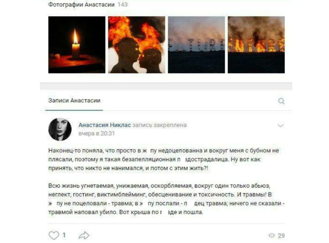Like the post with heart icon
The width and height of the screenshot is (329, 243).
(54, 235)
